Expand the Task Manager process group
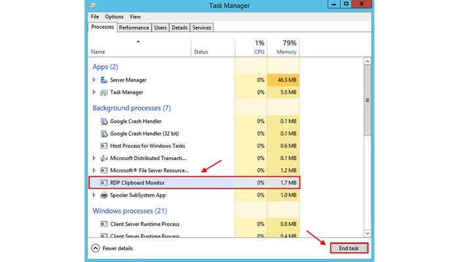Image resolution: width=459 pixels, height=262 pixels. 94,92
